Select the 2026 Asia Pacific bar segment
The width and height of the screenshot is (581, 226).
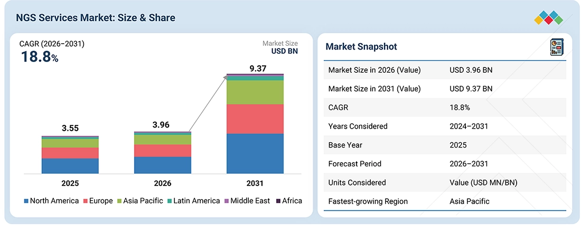(163, 140)
